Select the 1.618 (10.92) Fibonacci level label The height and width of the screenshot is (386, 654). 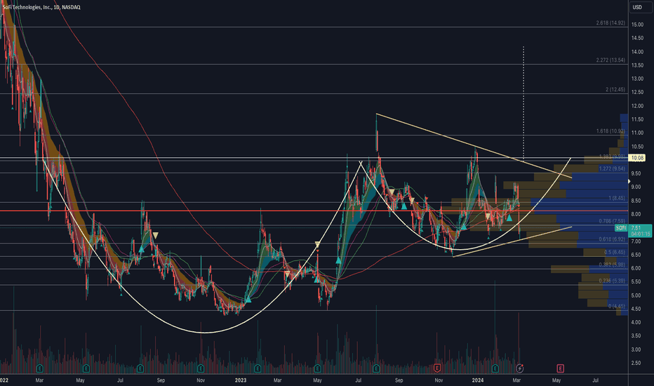point(610,131)
